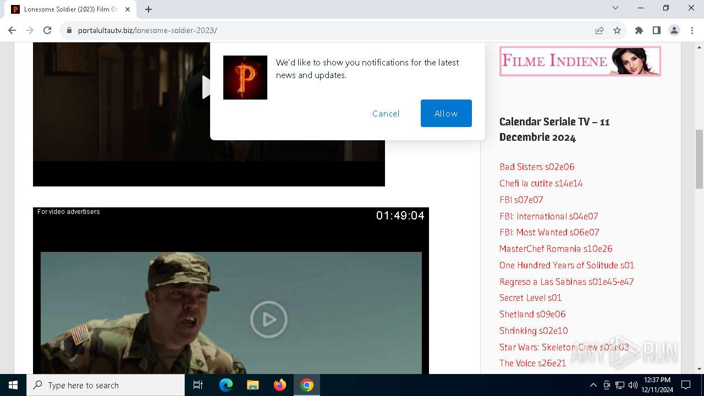
Task: Click the video timer 01:49:04
Action: [400, 216]
